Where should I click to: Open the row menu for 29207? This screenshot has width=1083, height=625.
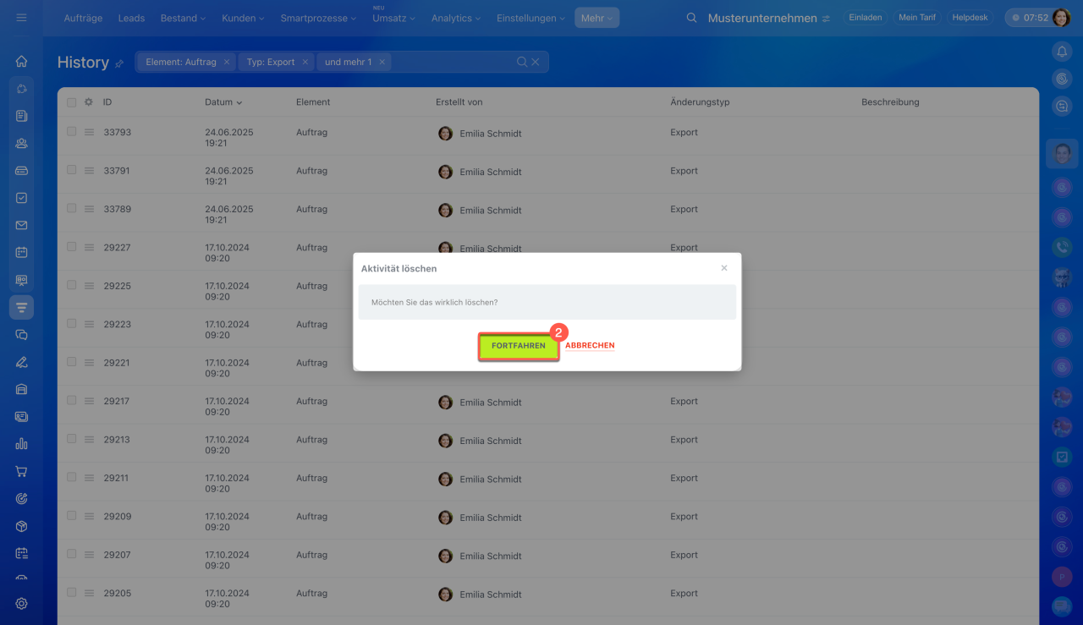(x=89, y=555)
